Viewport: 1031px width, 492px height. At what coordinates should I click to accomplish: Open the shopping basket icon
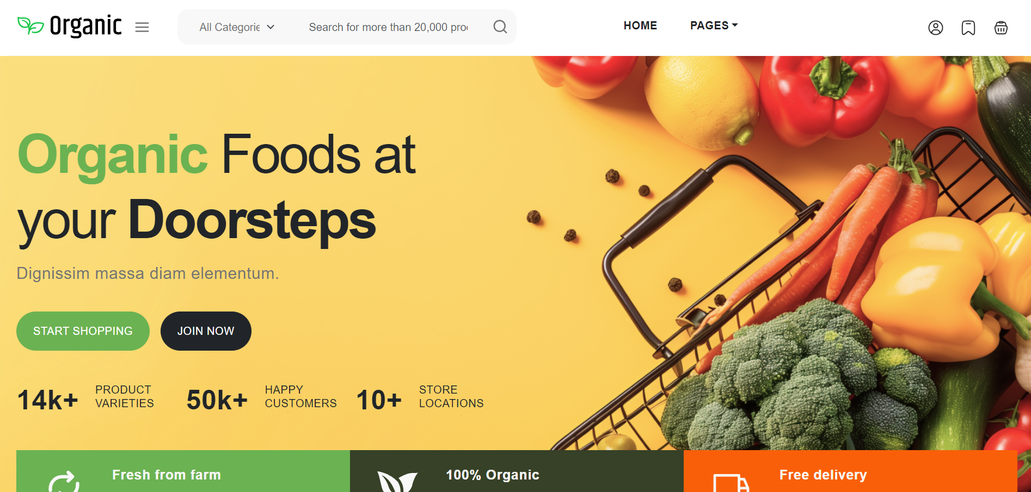pyautogui.click(x=1001, y=28)
